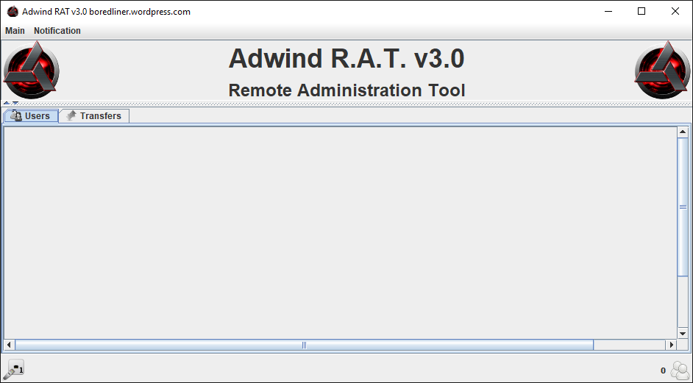Open the Main menu
This screenshot has width=693, height=383.
click(x=15, y=31)
